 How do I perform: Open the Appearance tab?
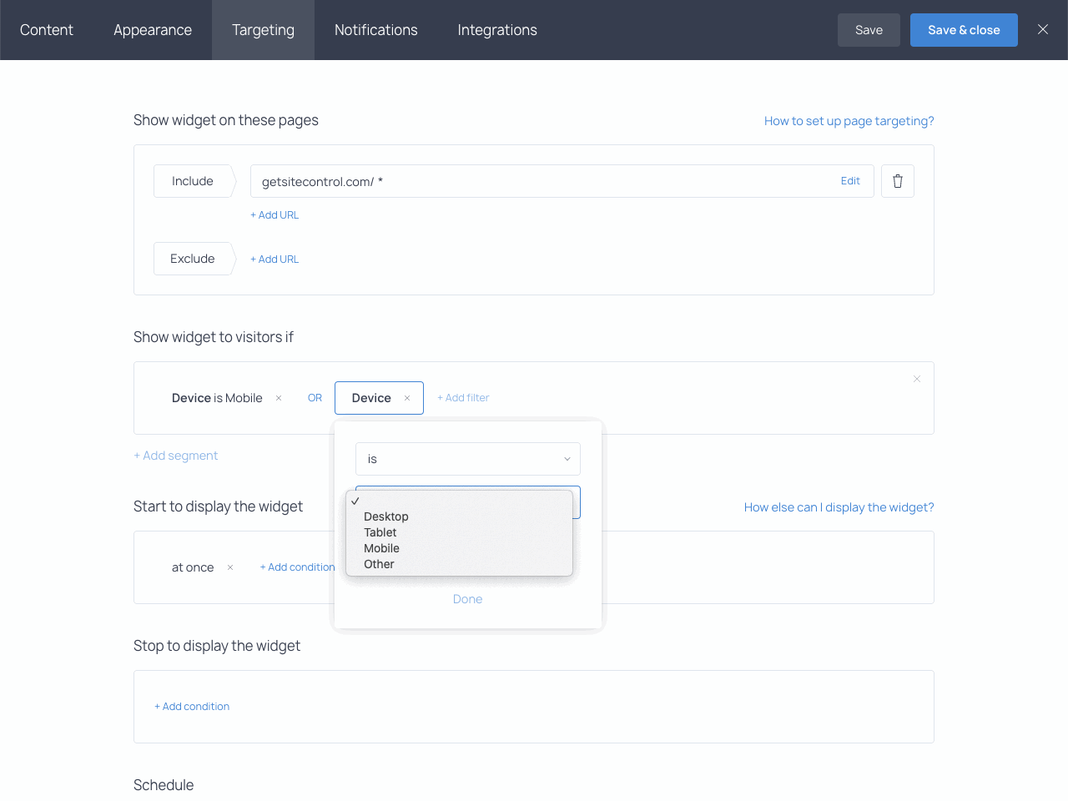point(153,30)
